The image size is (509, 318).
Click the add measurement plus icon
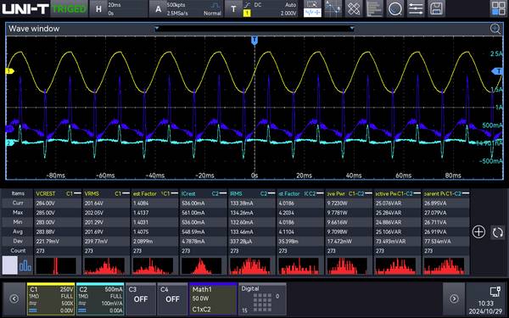(x=478, y=232)
